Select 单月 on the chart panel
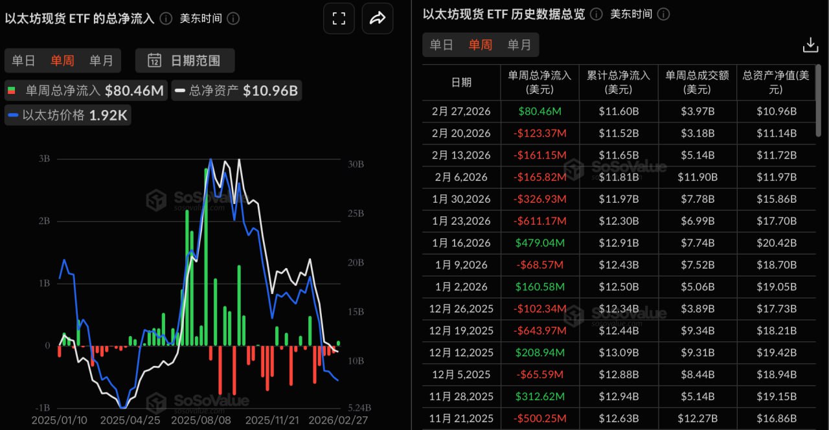Screen dimensions: 829x430 102,60
